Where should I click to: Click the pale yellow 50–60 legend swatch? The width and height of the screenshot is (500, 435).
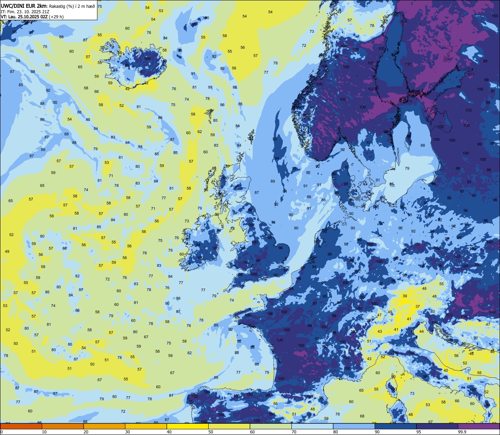229,426
